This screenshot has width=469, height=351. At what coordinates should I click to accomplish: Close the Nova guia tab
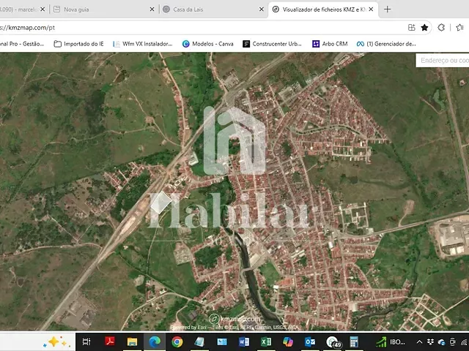pyautogui.click(x=152, y=10)
